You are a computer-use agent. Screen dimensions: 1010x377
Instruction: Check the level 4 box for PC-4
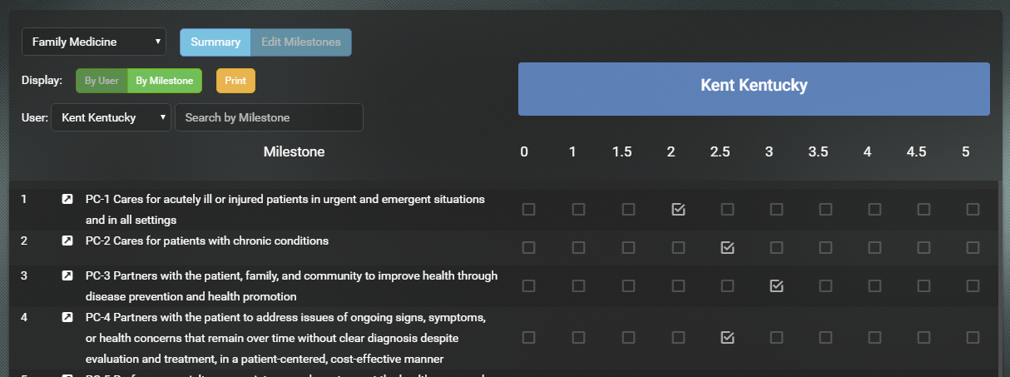[874, 337]
